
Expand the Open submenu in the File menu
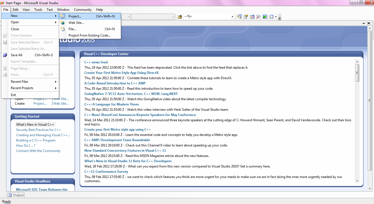30,22
